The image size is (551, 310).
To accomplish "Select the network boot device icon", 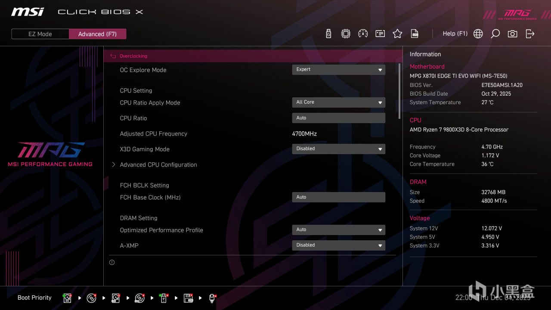I will 212,298.
